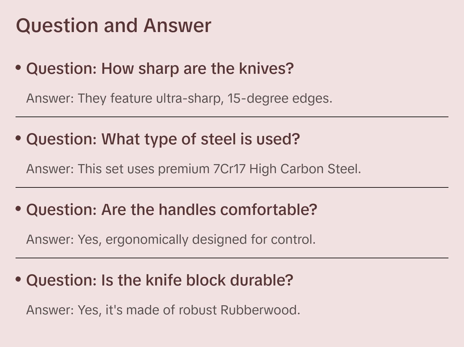The image size is (464, 347).
Task: Click the "Question and Answer" heading
Action: point(113,25)
